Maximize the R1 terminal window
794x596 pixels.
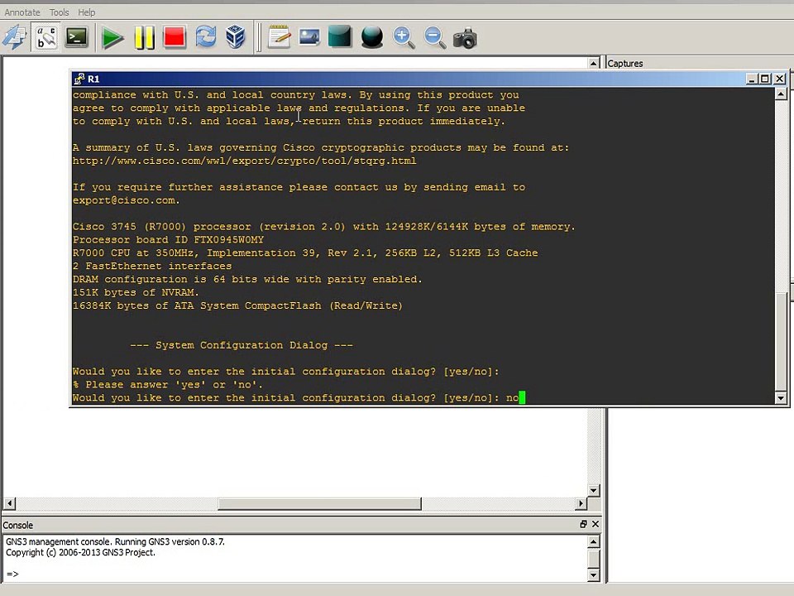click(x=766, y=79)
